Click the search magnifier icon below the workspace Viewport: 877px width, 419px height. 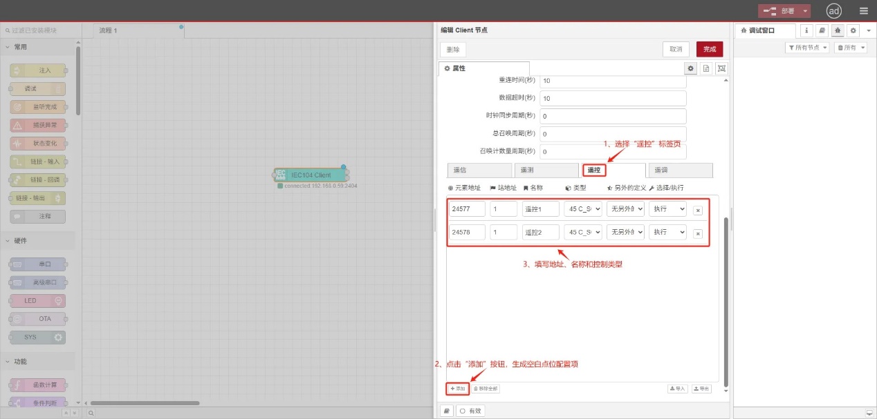(91, 412)
